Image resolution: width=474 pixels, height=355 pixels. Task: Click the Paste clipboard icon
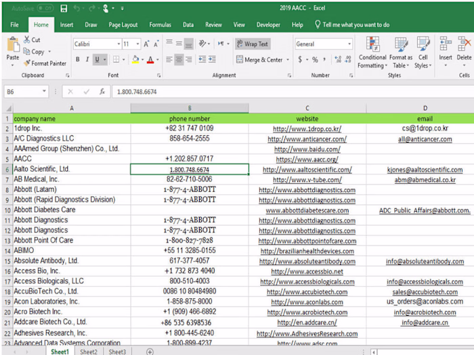pos(13,45)
